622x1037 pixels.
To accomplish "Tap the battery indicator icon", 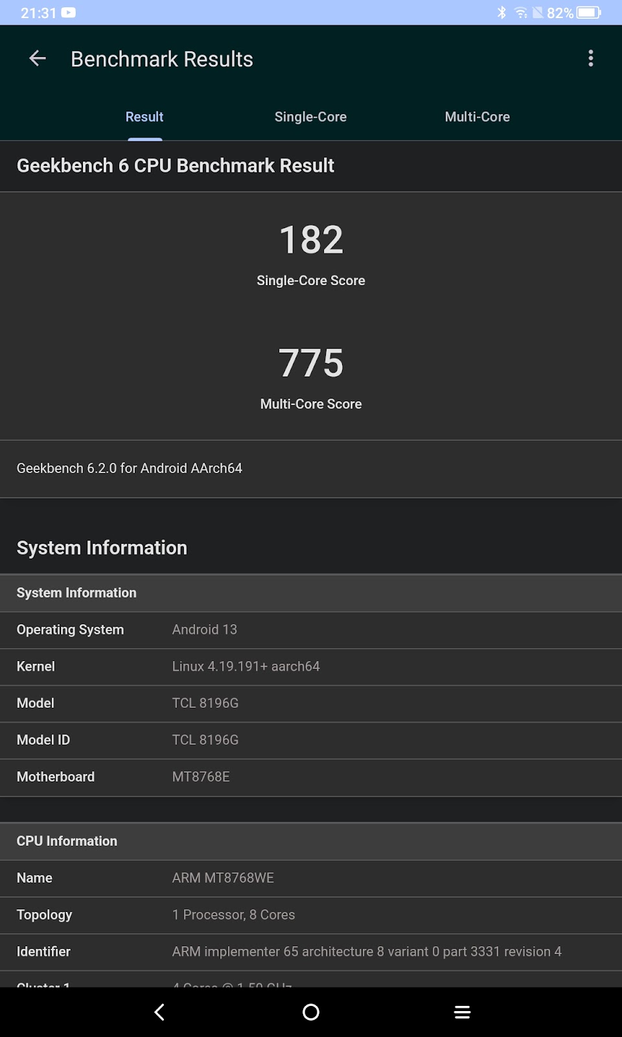I will 589,12.
